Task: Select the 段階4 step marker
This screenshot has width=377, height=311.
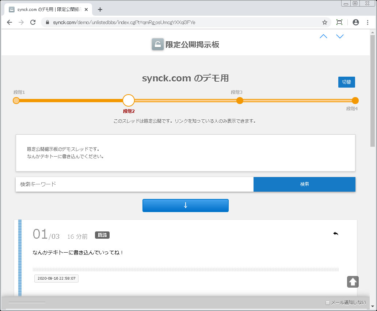Action: coord(355,100)
